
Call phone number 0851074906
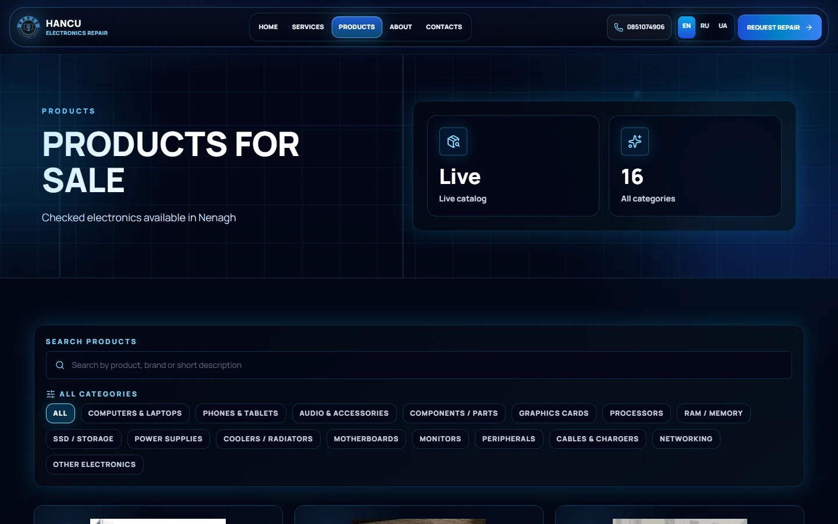(x=639, y=27)
